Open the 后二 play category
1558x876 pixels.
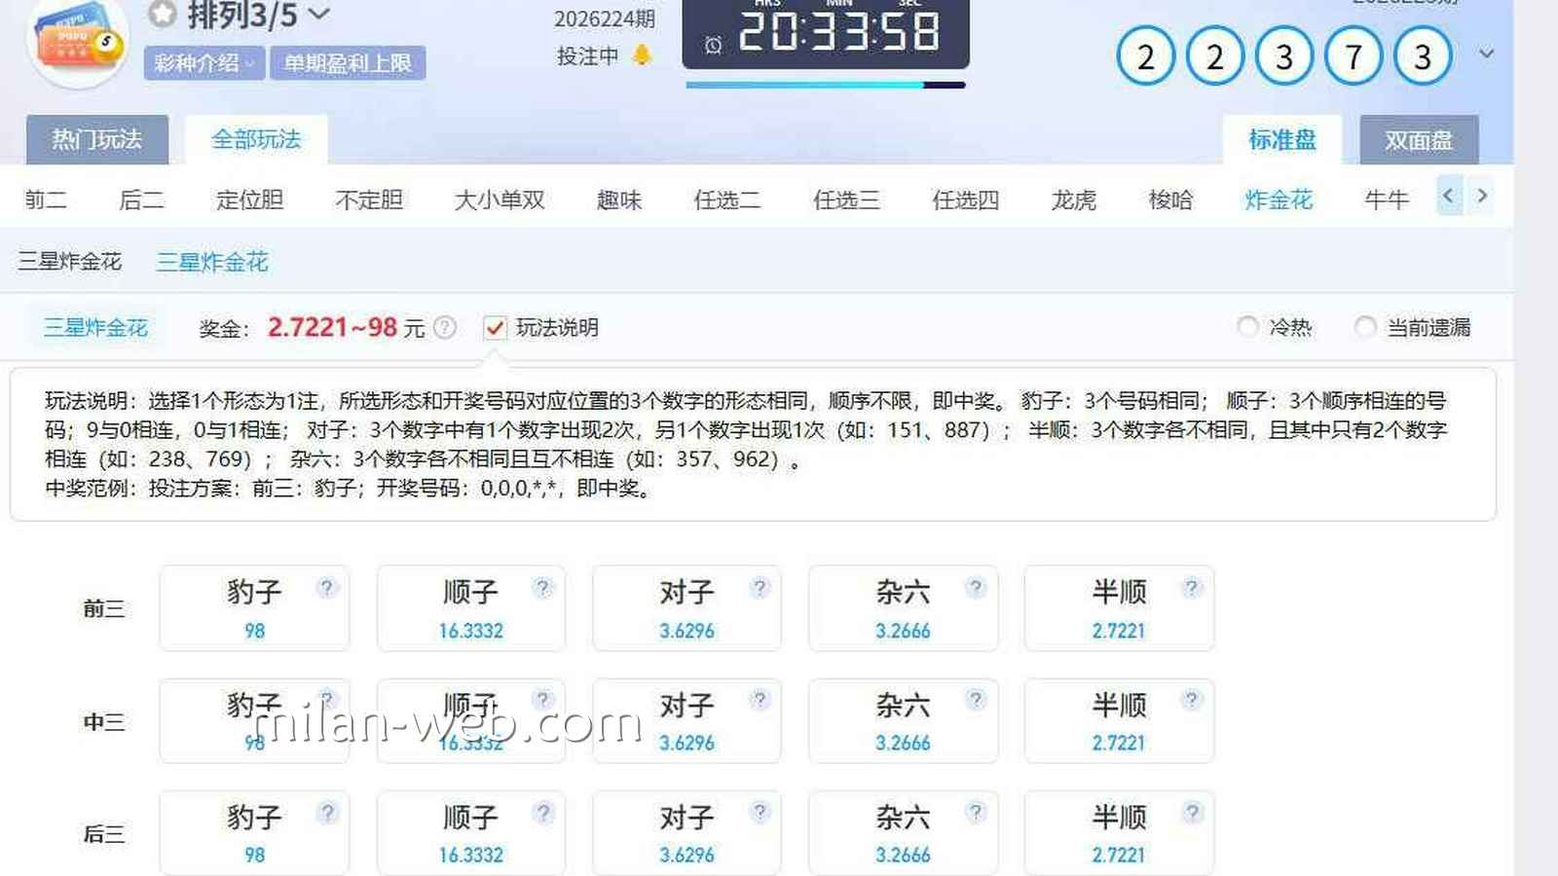[x=141, y=200]
